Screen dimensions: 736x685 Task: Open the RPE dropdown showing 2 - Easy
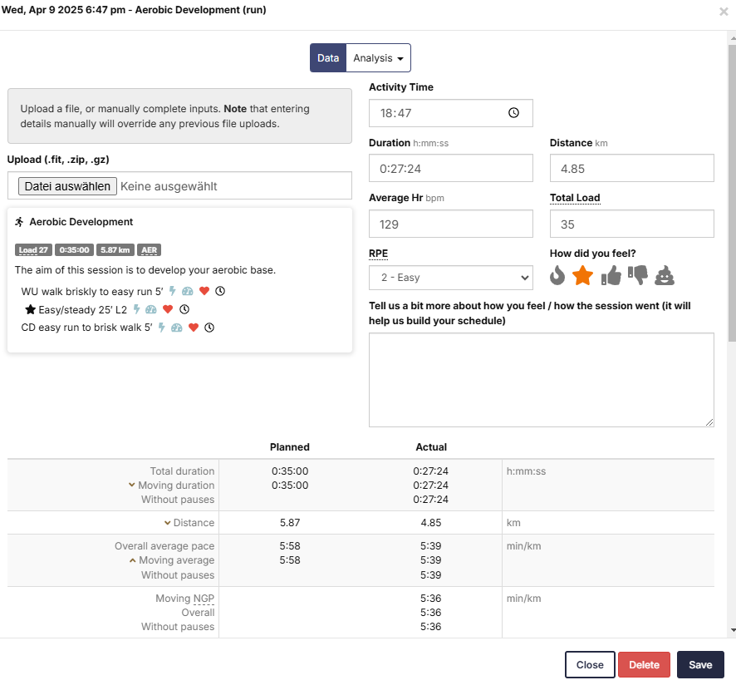click(x=450, y=278)
